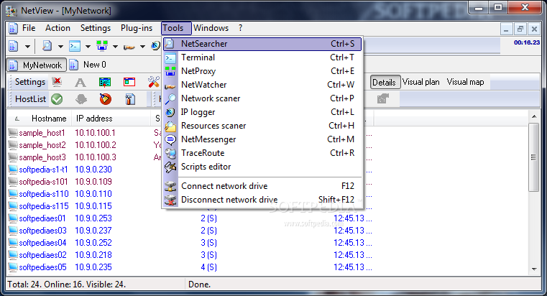The image size is (547, 296).
Task: Launch NetWatcher from Tools menu
Action: tap(262, 85)
